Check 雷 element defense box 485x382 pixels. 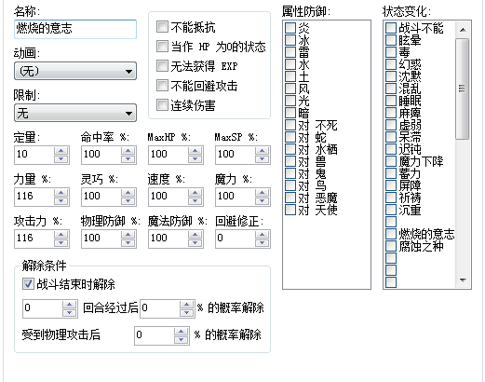click(290, 52)
